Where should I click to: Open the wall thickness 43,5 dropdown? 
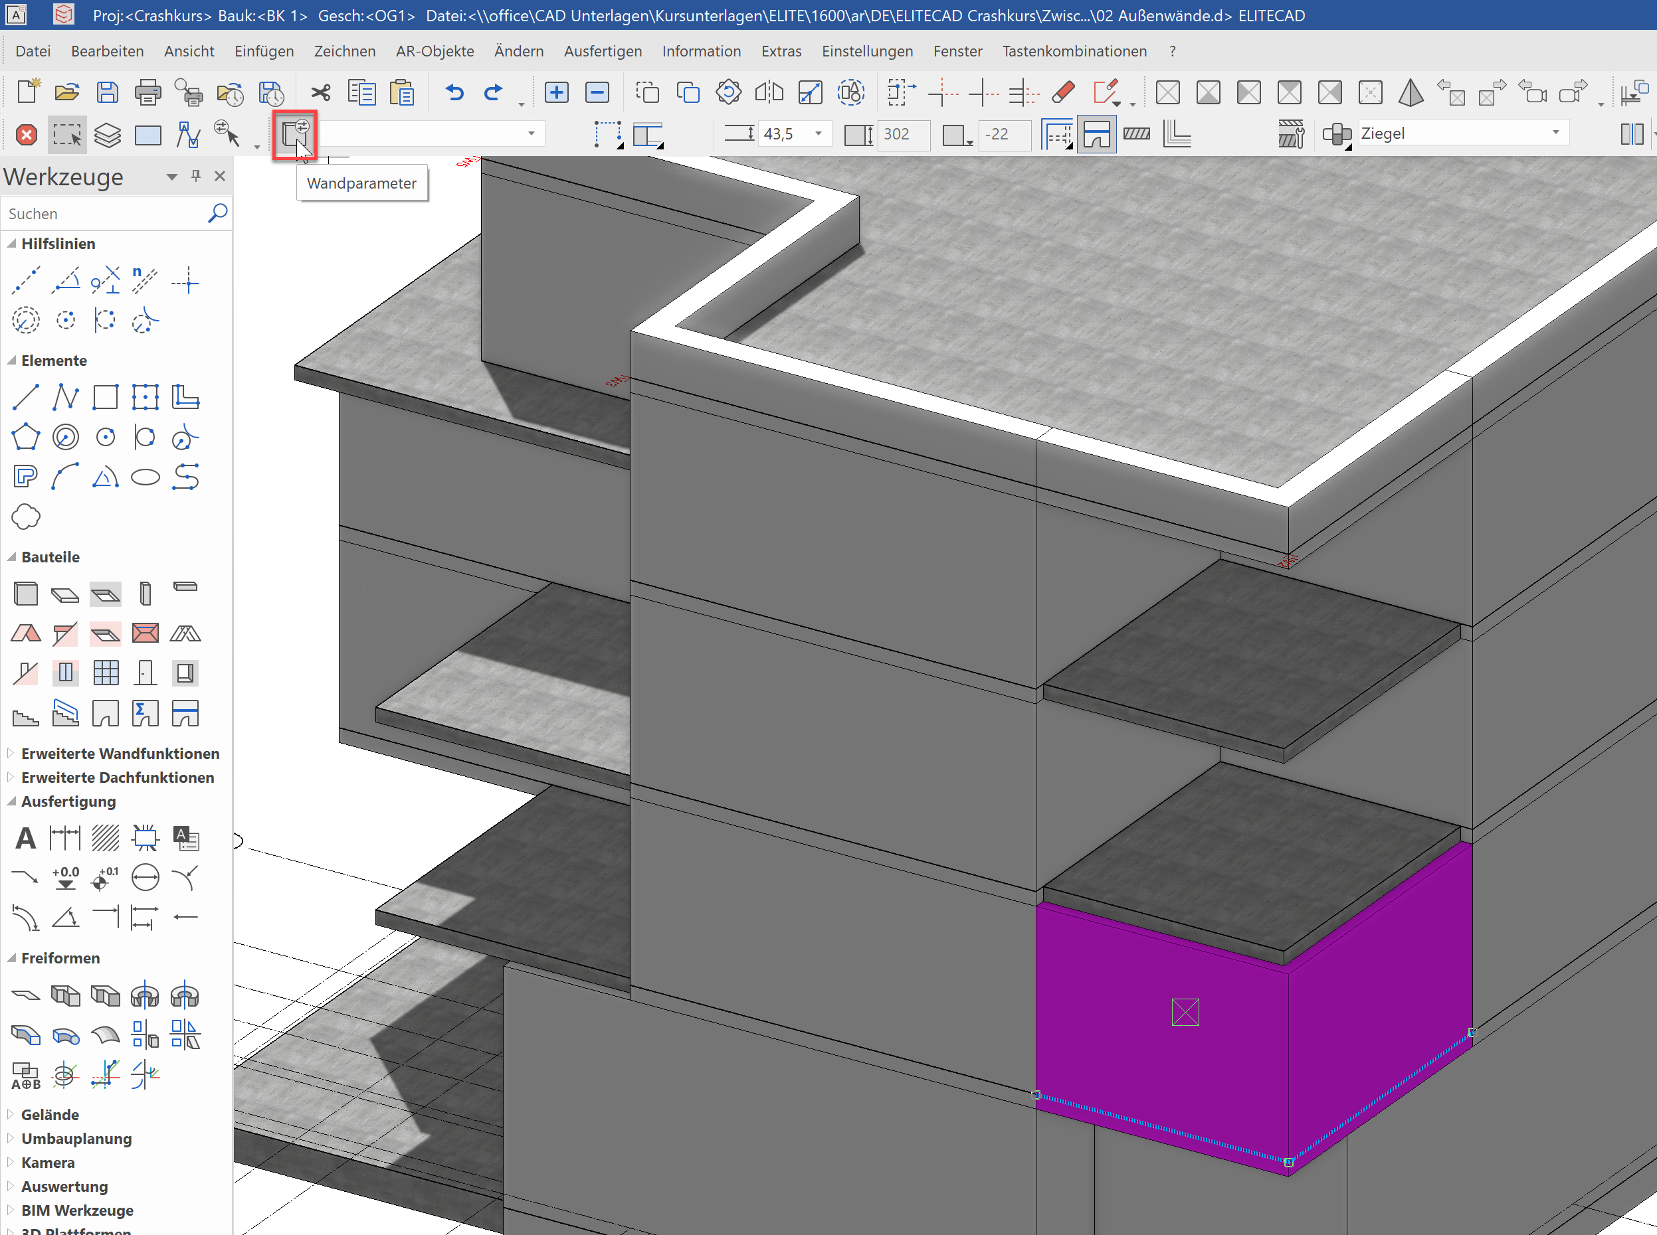coord(819,134)
